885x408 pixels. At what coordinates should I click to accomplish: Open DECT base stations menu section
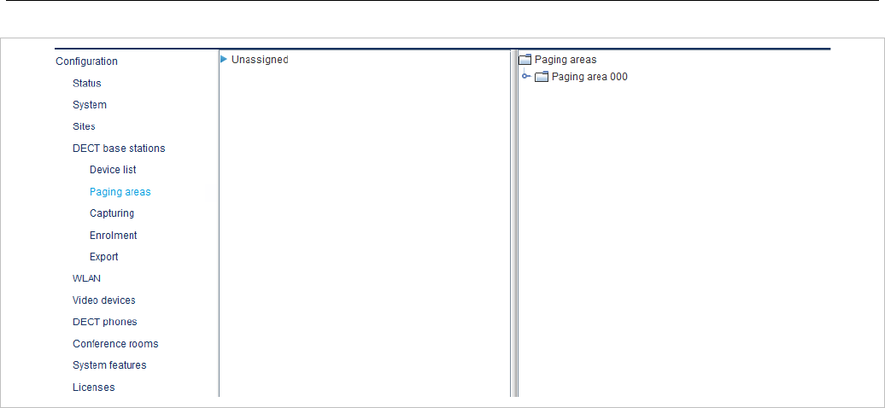[x=119, y=149]
